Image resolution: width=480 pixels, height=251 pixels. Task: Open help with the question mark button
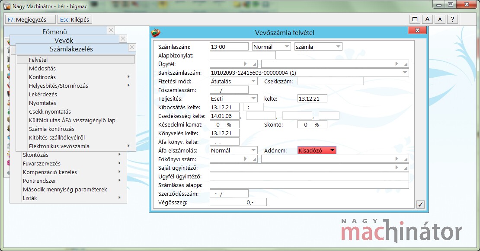coord(452,19)
